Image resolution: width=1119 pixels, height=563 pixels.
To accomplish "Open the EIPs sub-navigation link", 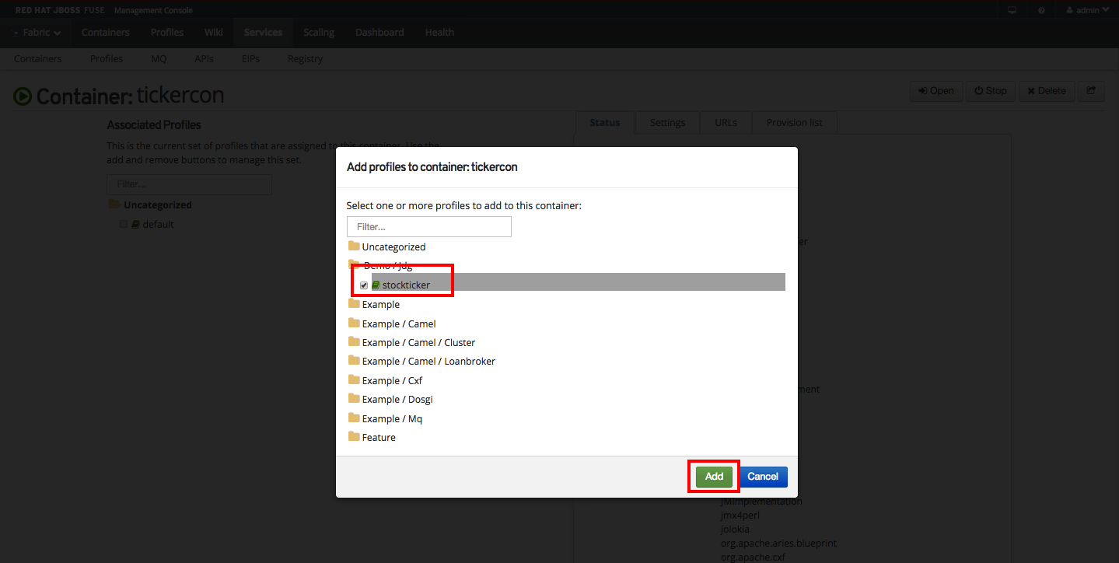I will (250, 59).
